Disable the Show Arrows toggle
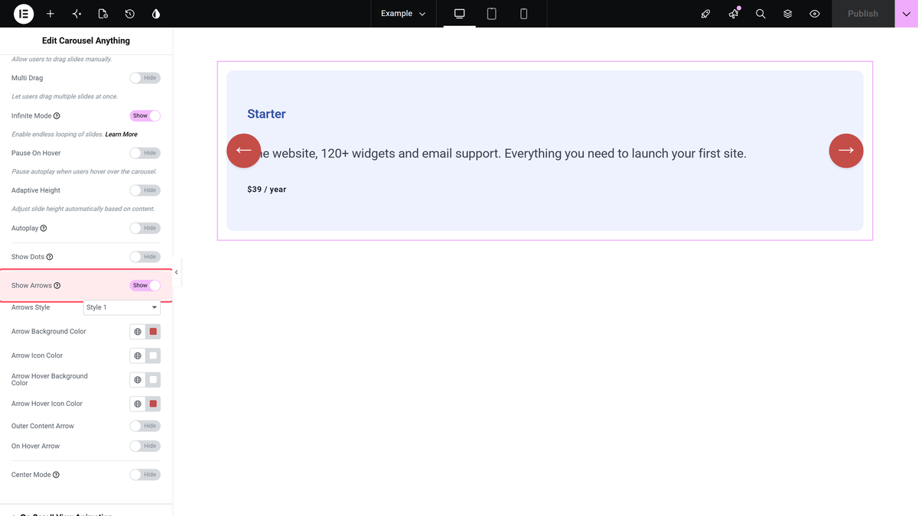This screenshot has height=516, width=918. point(145,285)
